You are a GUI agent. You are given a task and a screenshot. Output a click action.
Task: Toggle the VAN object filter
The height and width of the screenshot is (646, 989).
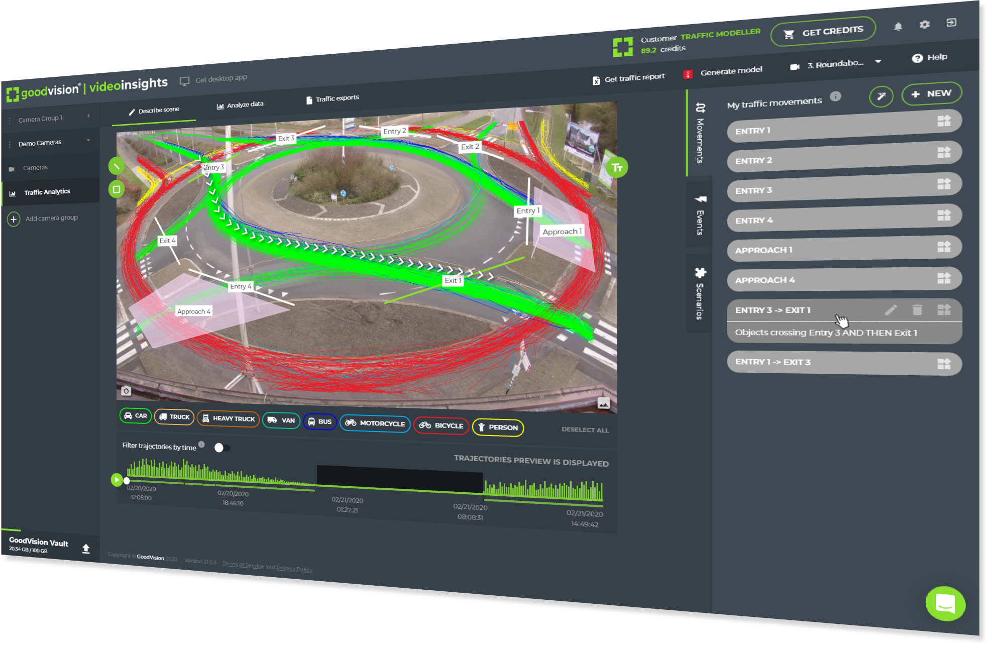[x=281, y=420]
